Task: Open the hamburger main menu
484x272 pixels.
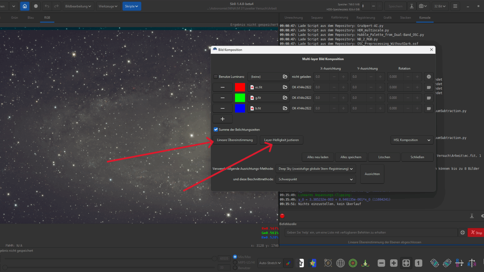Action: pos(455,6)
